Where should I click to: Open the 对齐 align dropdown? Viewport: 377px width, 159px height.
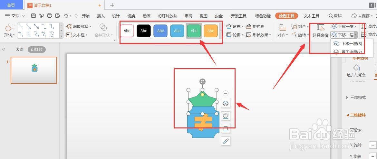coord(283,35)
